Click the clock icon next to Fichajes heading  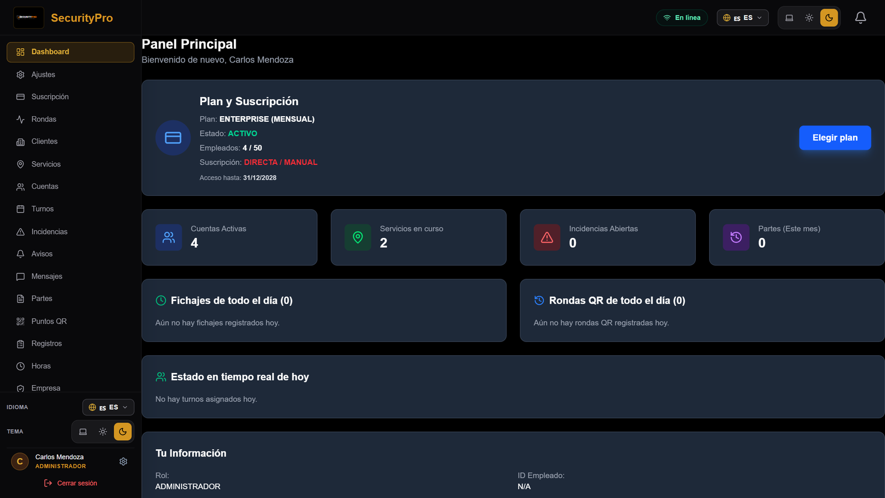161,300
